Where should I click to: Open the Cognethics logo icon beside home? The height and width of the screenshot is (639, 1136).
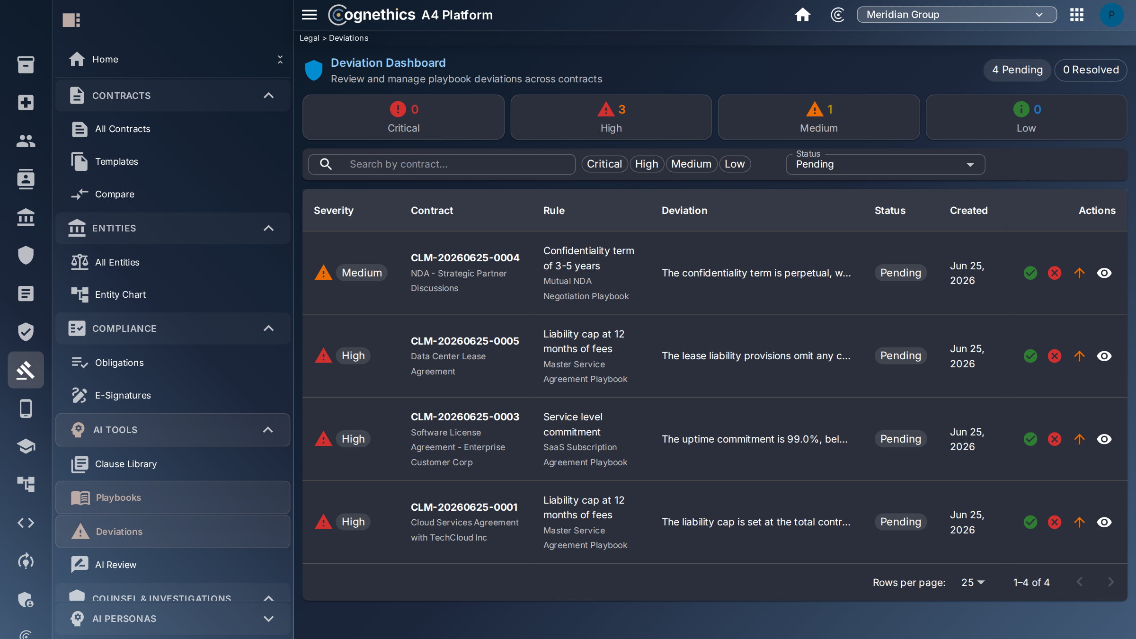[x=837, y=15]
